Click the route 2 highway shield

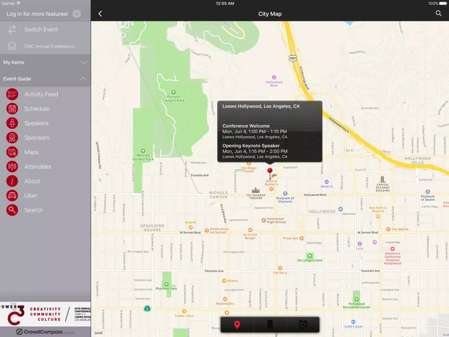click(x=147, y=309)
